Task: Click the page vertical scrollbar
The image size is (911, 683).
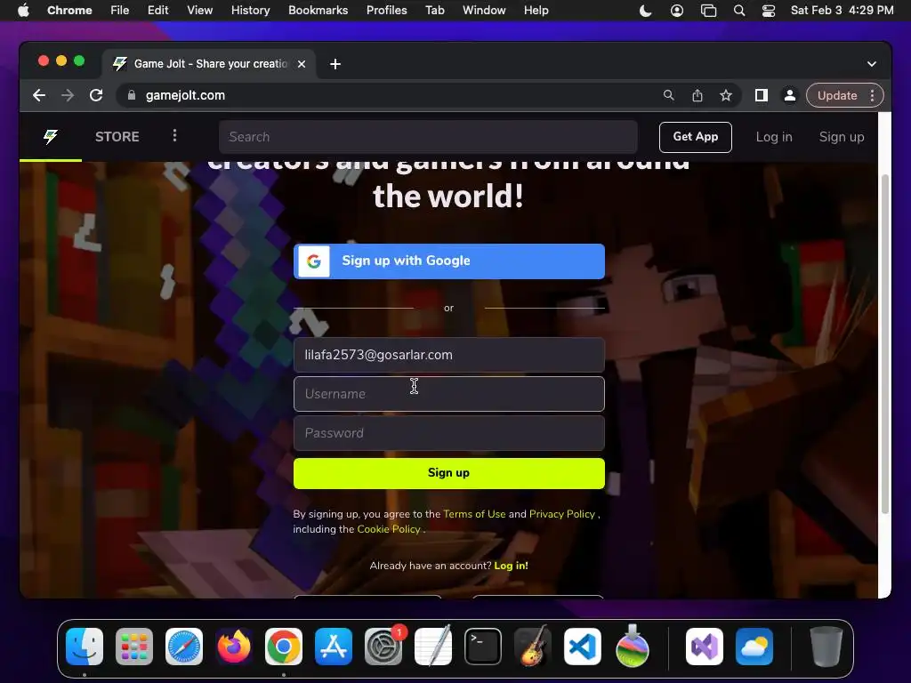Action: (x=885, y=344)
